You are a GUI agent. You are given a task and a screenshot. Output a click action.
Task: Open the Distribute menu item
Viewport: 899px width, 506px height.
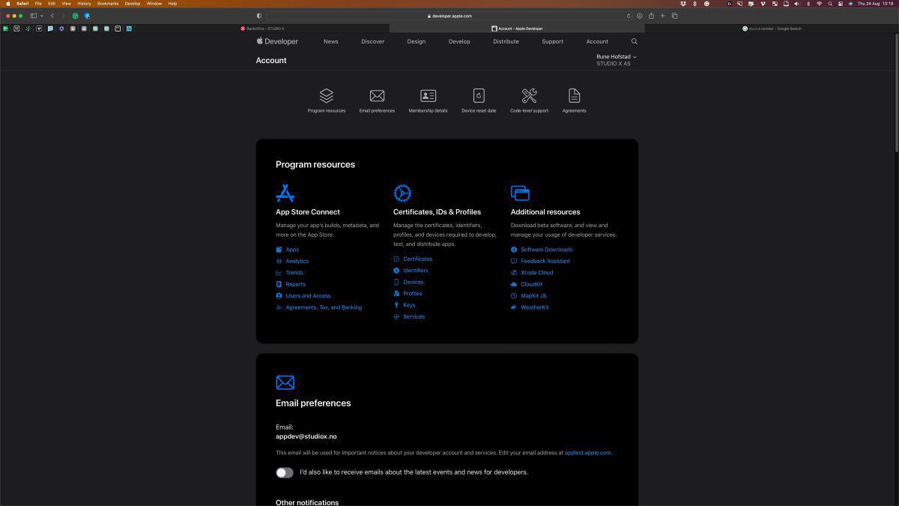point(506,41)
